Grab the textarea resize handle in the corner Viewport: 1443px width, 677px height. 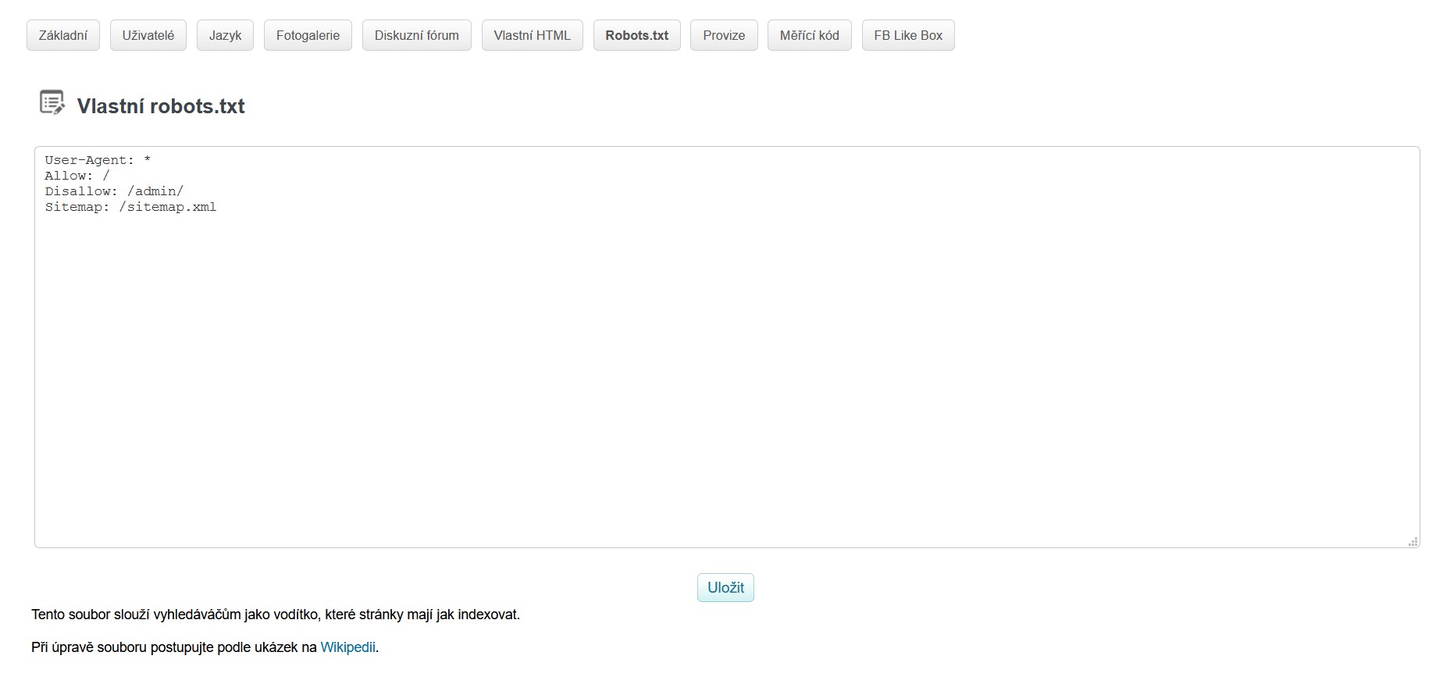(x=1413, y=541)
